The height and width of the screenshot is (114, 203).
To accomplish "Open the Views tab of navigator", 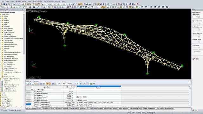I will coord(11,111).
